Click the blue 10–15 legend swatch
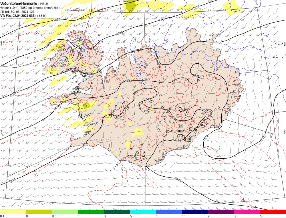 (x=169, y=212)
